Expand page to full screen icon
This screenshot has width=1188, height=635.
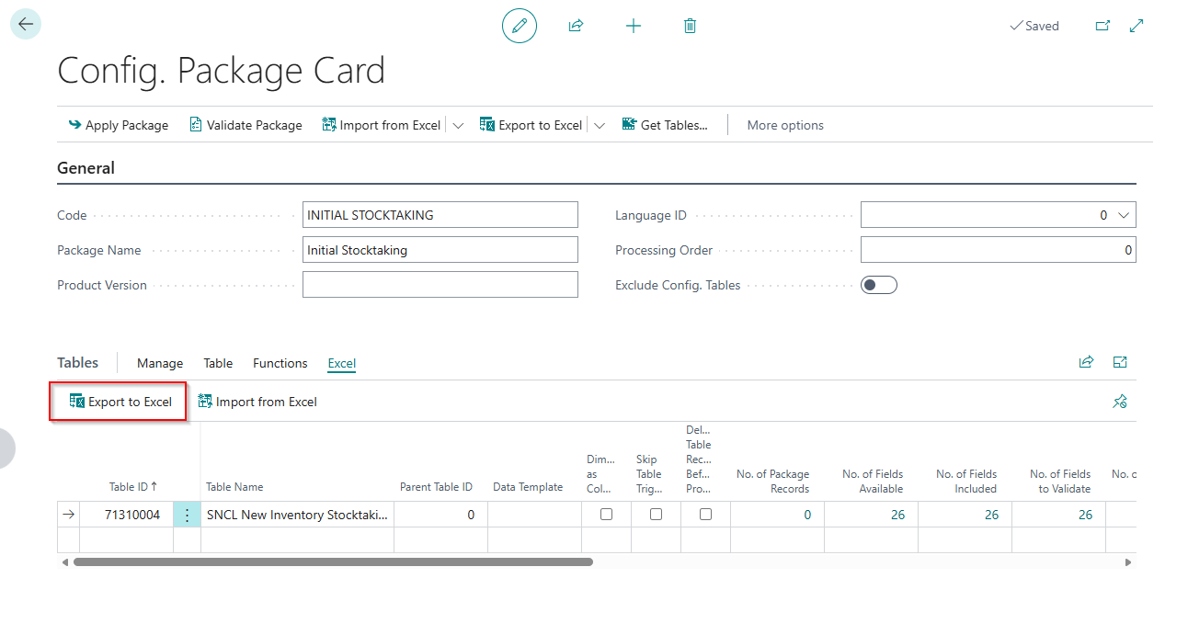click(x=1137, y=26)
